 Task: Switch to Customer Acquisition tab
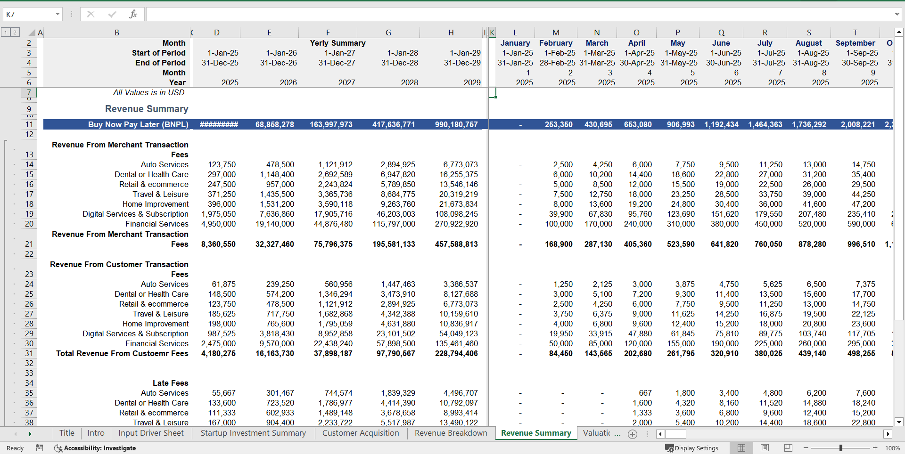click(x=361, y=433)
